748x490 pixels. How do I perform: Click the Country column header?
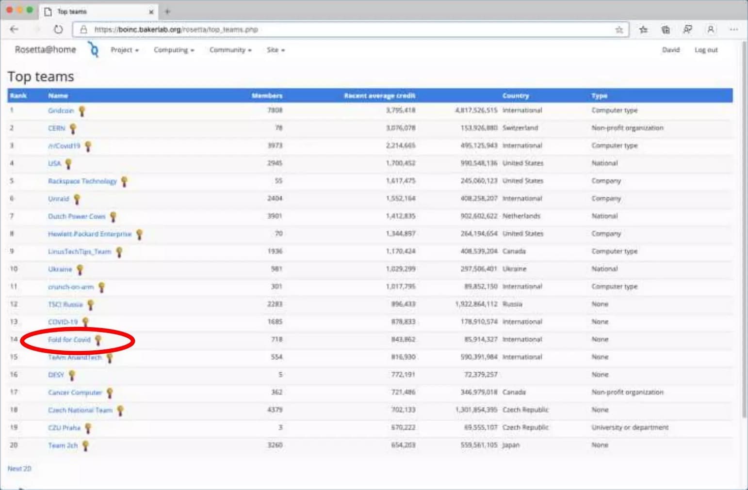click(x=516, y=95)
